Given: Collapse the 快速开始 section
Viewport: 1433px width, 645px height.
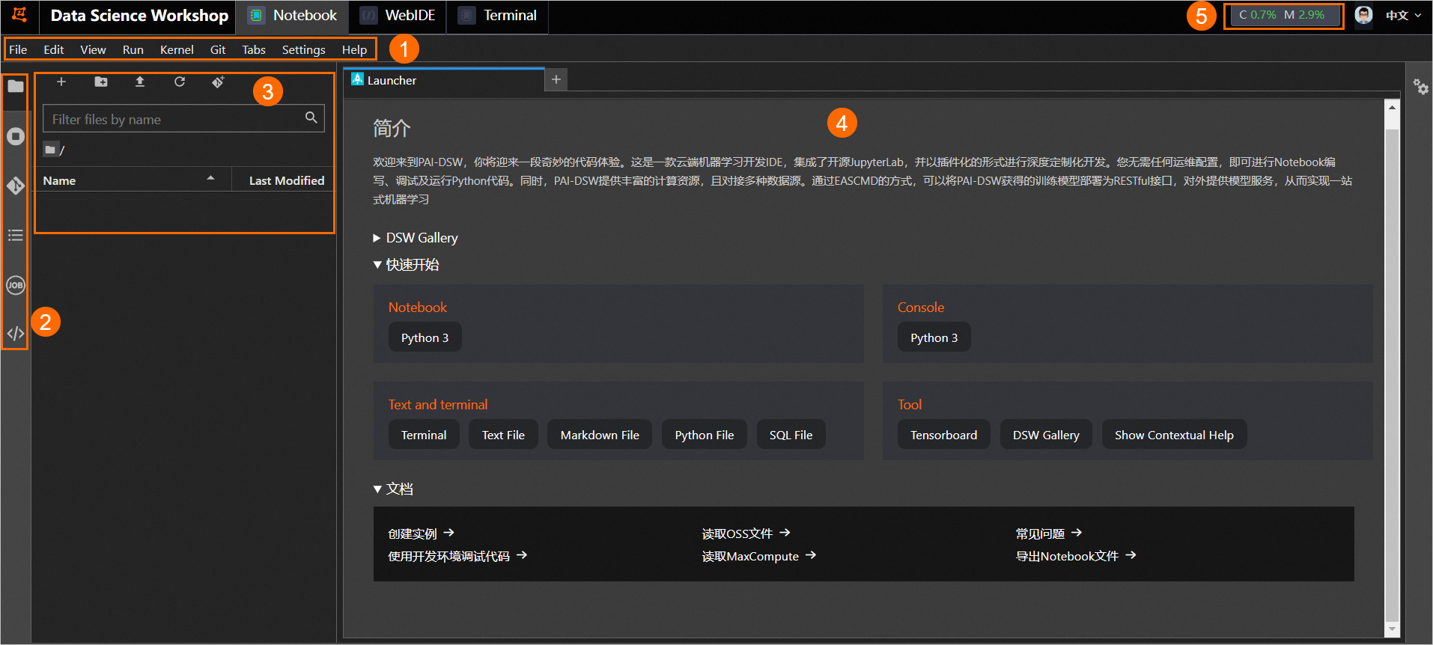Looking at the screenshot, I should tap(407, 265).
